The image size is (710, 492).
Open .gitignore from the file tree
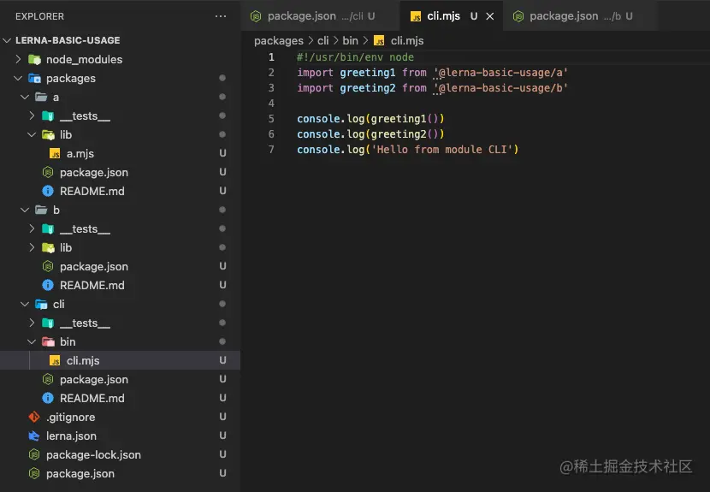[x=71, y=418]
